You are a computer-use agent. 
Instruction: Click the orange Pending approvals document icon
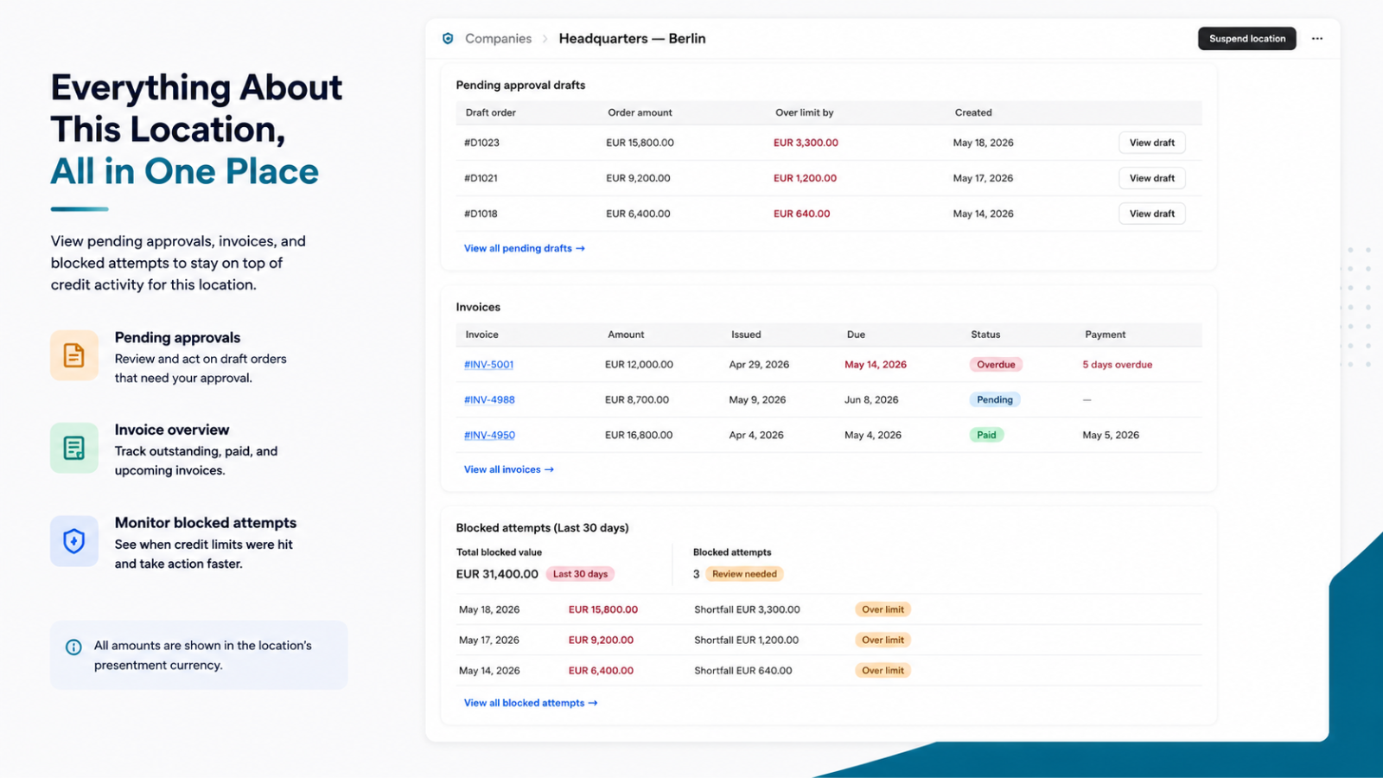(x=74, y=355)
